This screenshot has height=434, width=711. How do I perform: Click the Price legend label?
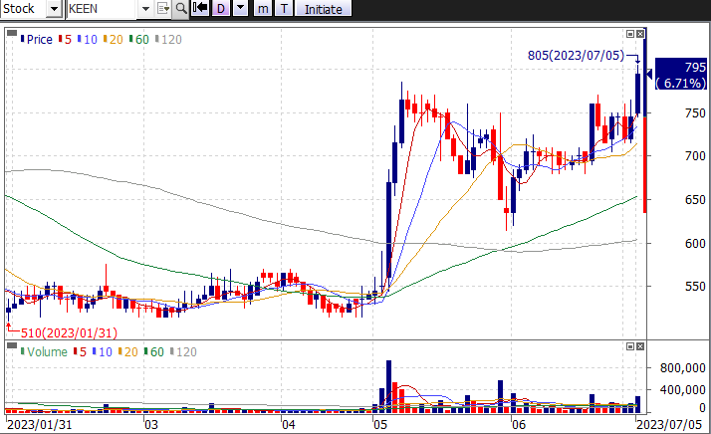click(40, 39)
